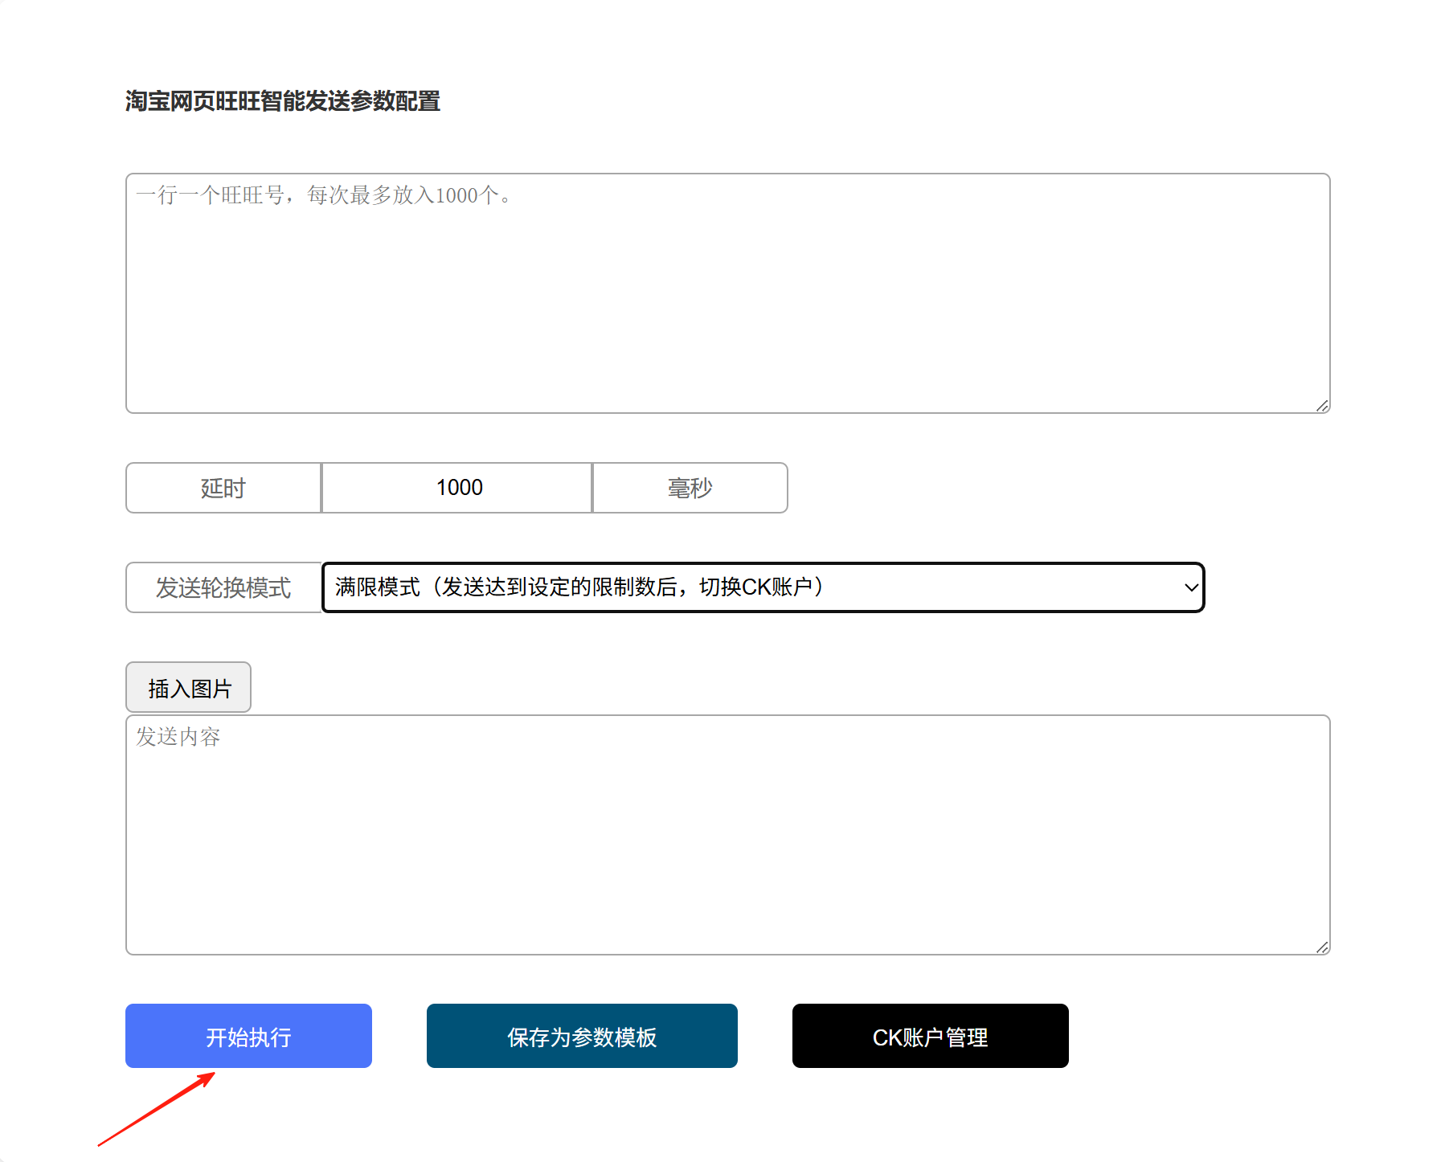1445x1162 pixels.
Task: Click the 插入图片 button
Action: click(189, 687)
